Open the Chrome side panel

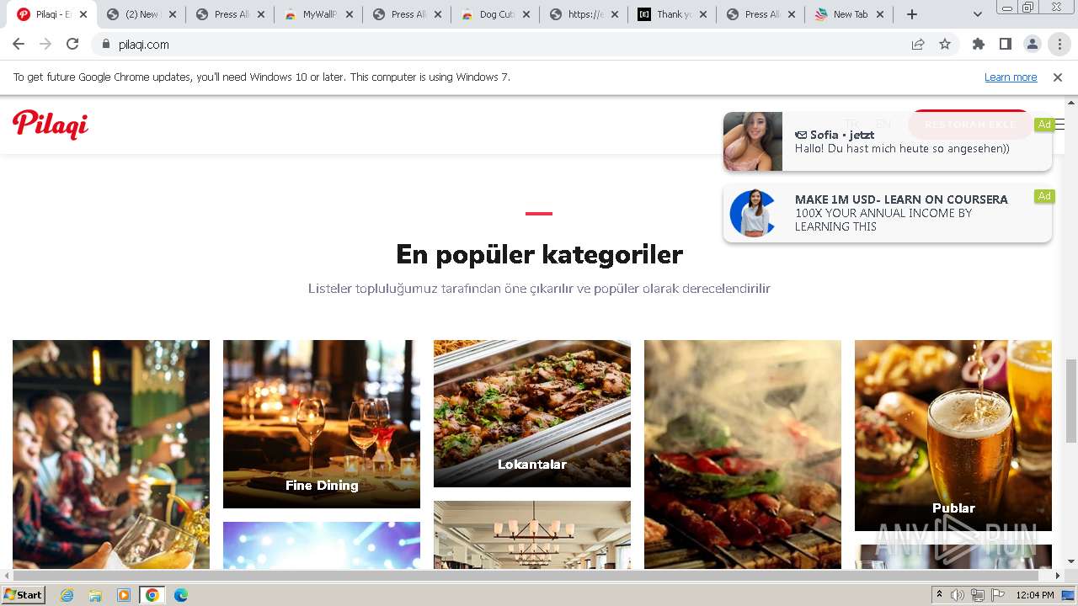pos(1006,45)
